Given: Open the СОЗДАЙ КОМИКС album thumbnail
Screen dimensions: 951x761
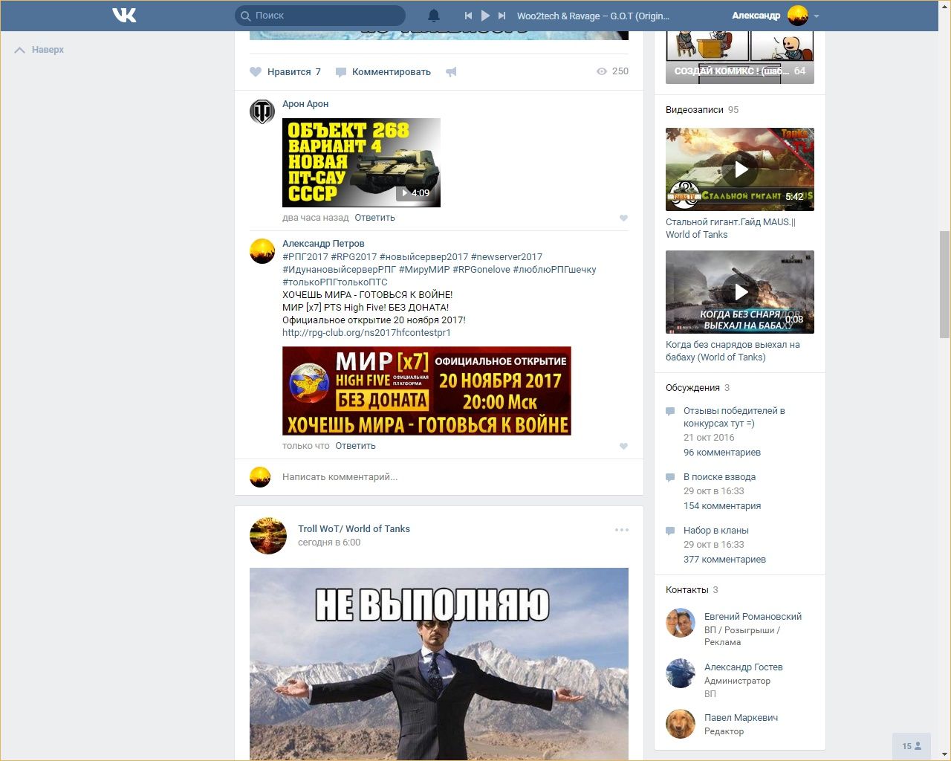Looking at the screenshot, I should click(x=740, y=57).
